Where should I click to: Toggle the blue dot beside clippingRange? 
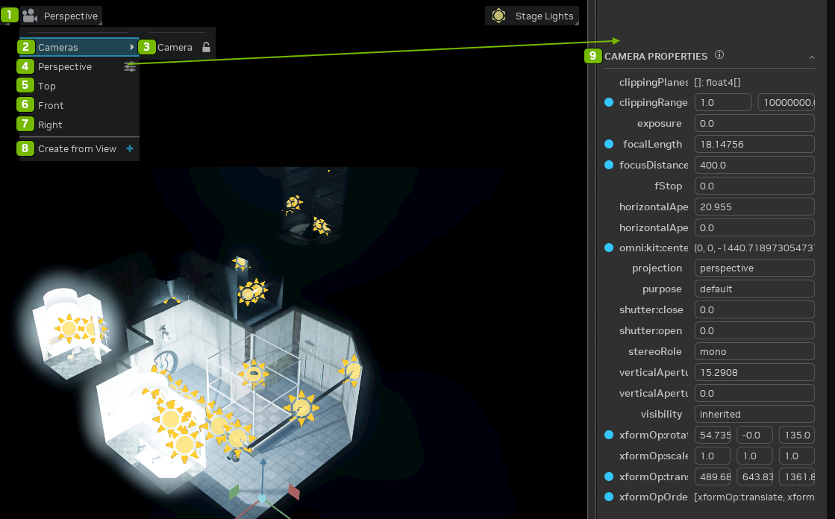click(609, 102)
